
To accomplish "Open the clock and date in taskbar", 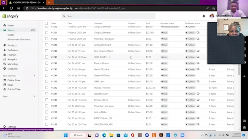I will coord(236,135).
